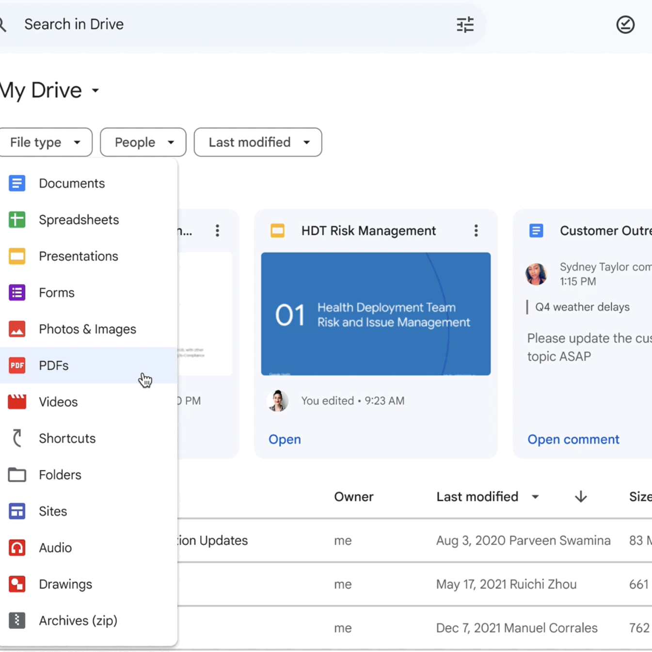Click the red Audio headphones icon
This screenshot has height=652, width=652.
[17, 548]
